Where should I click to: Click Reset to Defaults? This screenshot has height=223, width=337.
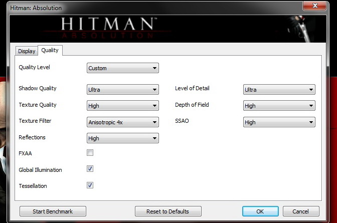pos(168,211)
